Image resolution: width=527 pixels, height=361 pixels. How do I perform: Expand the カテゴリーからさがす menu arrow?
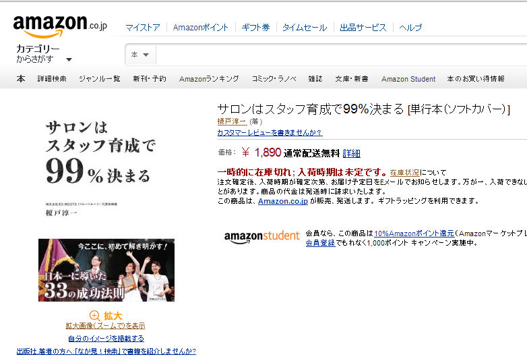69,59
